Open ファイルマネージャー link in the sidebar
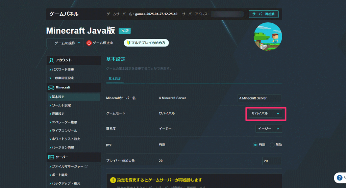346x188 pixels. (68, 166)
